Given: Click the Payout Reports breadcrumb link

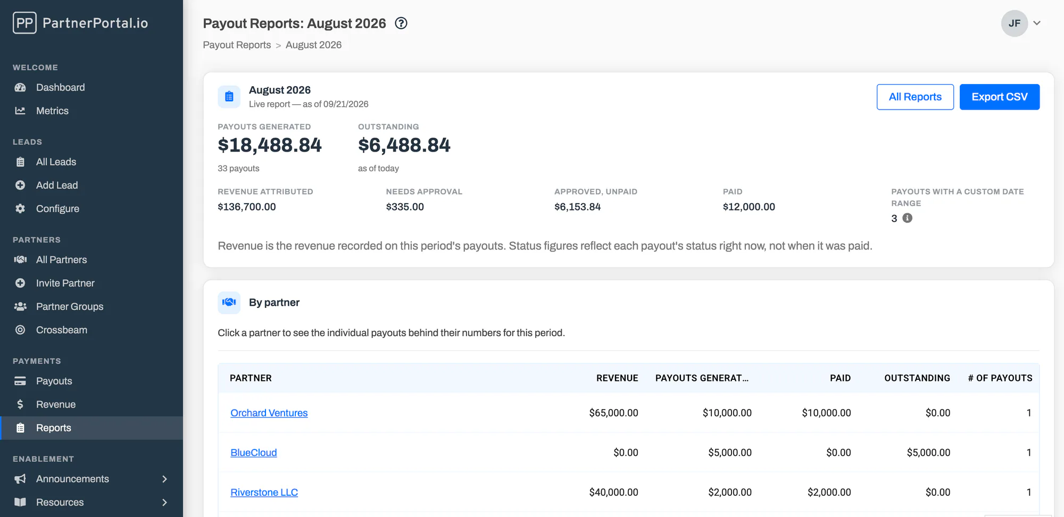Looking at the screenshot, I should pyautogui.click(x=237, y=45).
